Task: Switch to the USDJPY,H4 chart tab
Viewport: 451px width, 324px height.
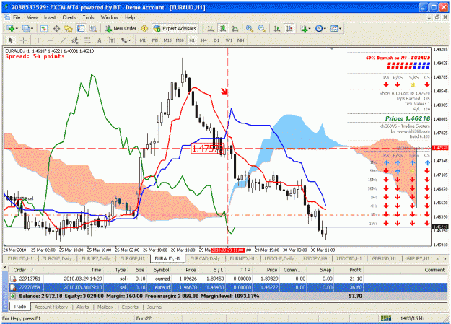Action: point(315,258)
